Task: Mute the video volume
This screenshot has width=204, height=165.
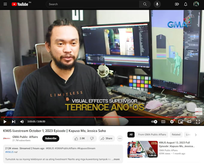Action: click(22, 122)
